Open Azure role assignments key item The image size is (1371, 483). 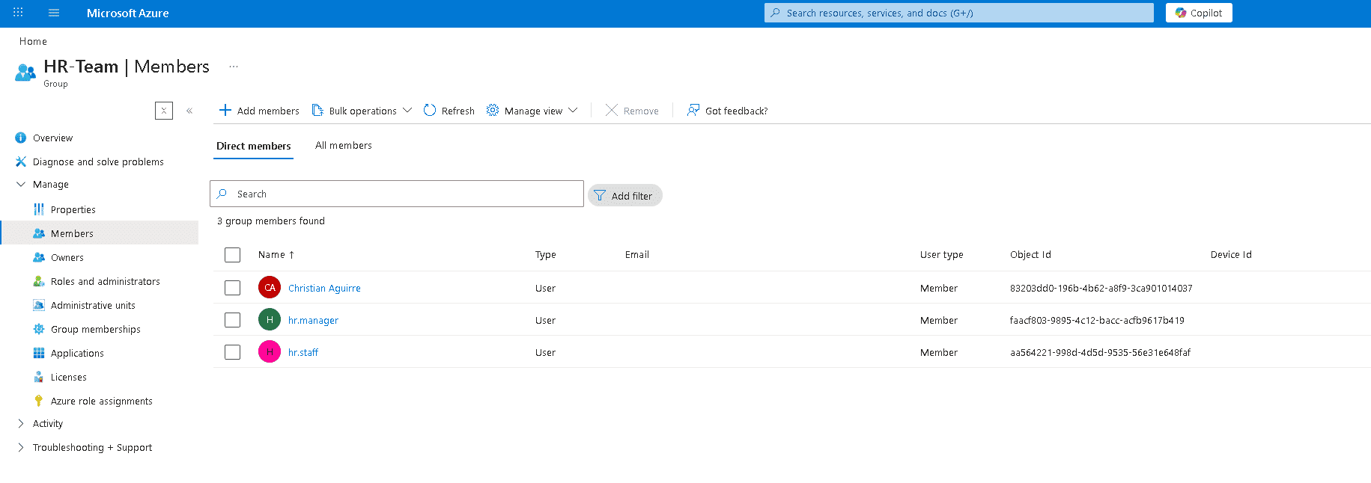[x=101, y=402]
